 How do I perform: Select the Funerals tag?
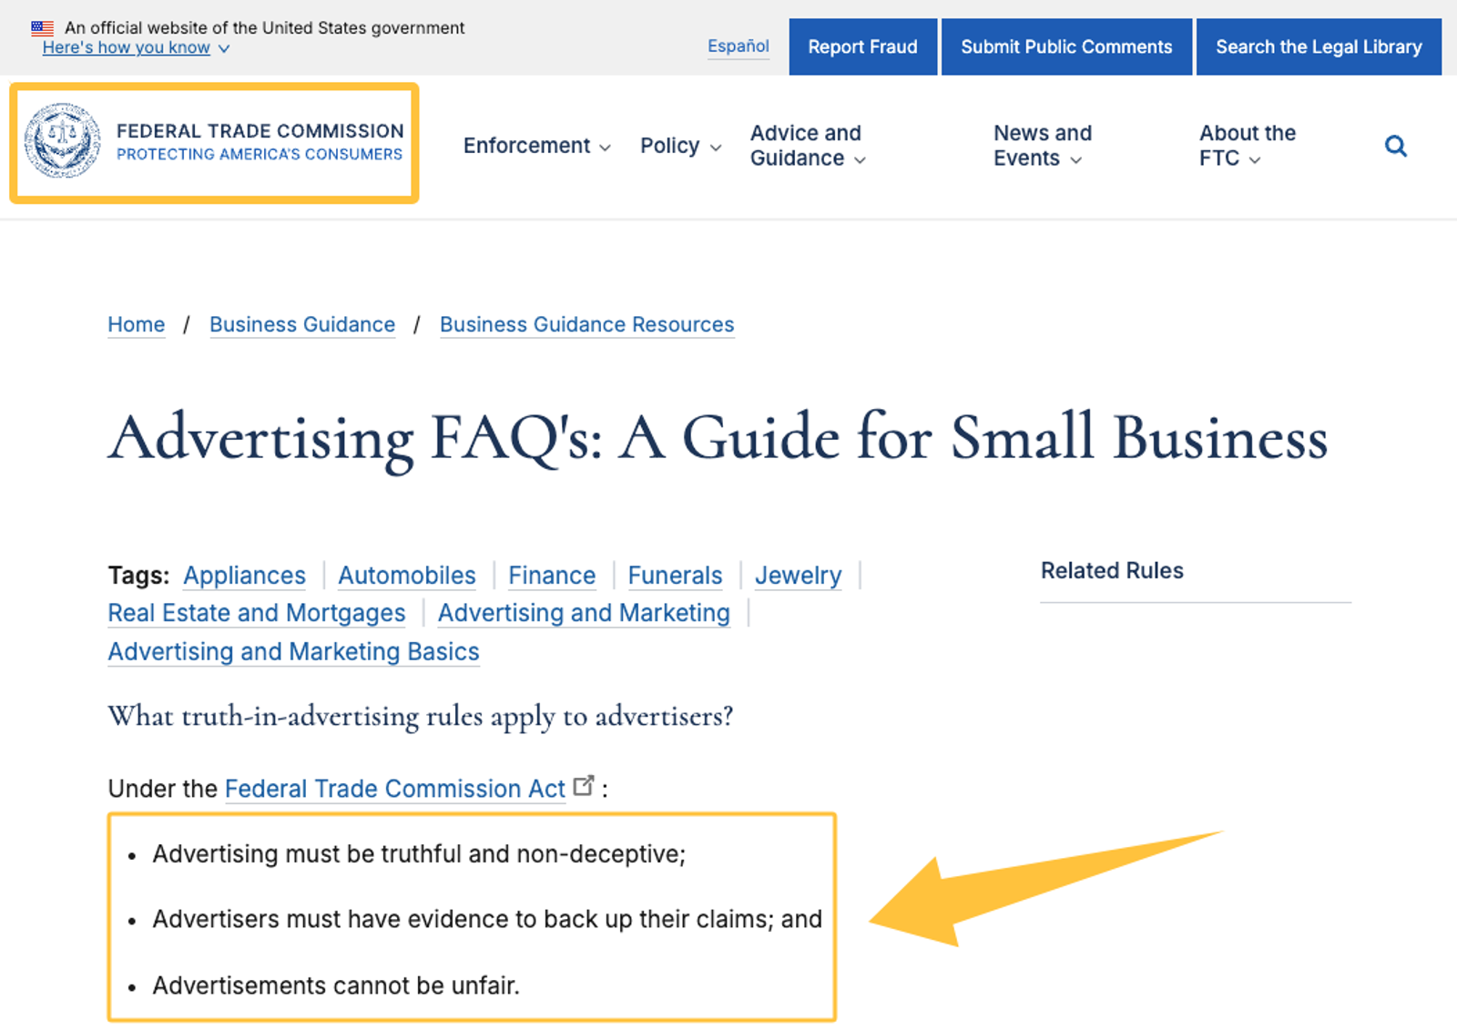[x=675, y=576]
